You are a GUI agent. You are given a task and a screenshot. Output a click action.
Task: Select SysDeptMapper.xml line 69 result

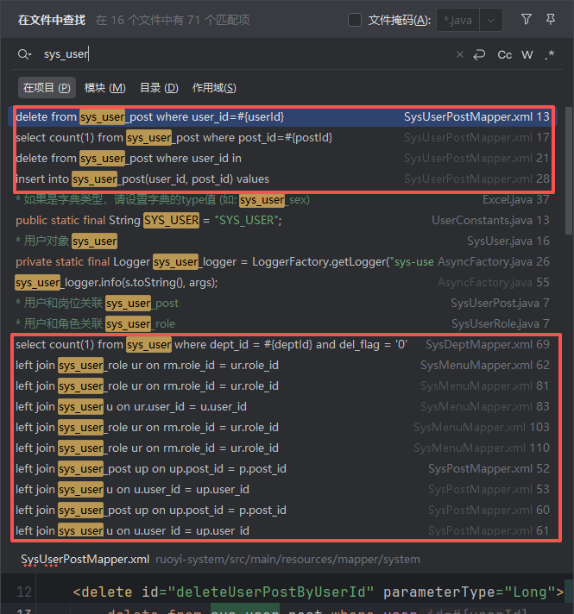(x=282, y=345)
